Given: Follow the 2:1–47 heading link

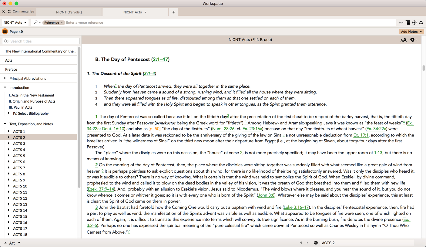Looking at the screenshot, I should pyautogui.click(x=160, y=59).
